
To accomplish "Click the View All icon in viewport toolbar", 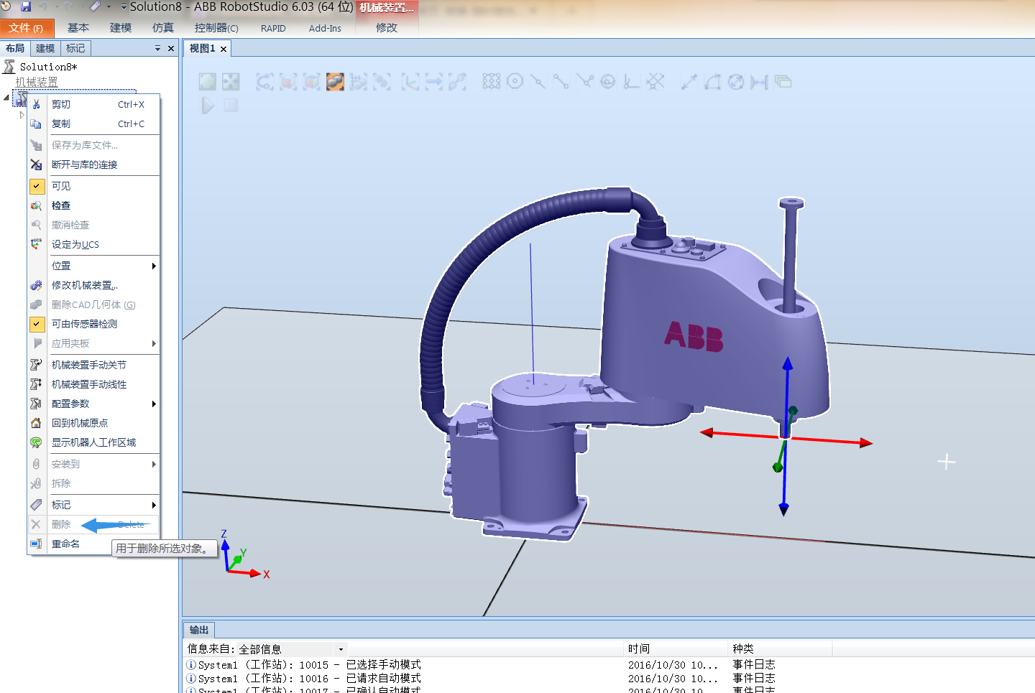I will (208, 82).
